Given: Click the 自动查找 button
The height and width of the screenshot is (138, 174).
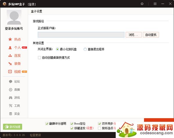Looking at the screenshot, I should [x=151, y=35].
